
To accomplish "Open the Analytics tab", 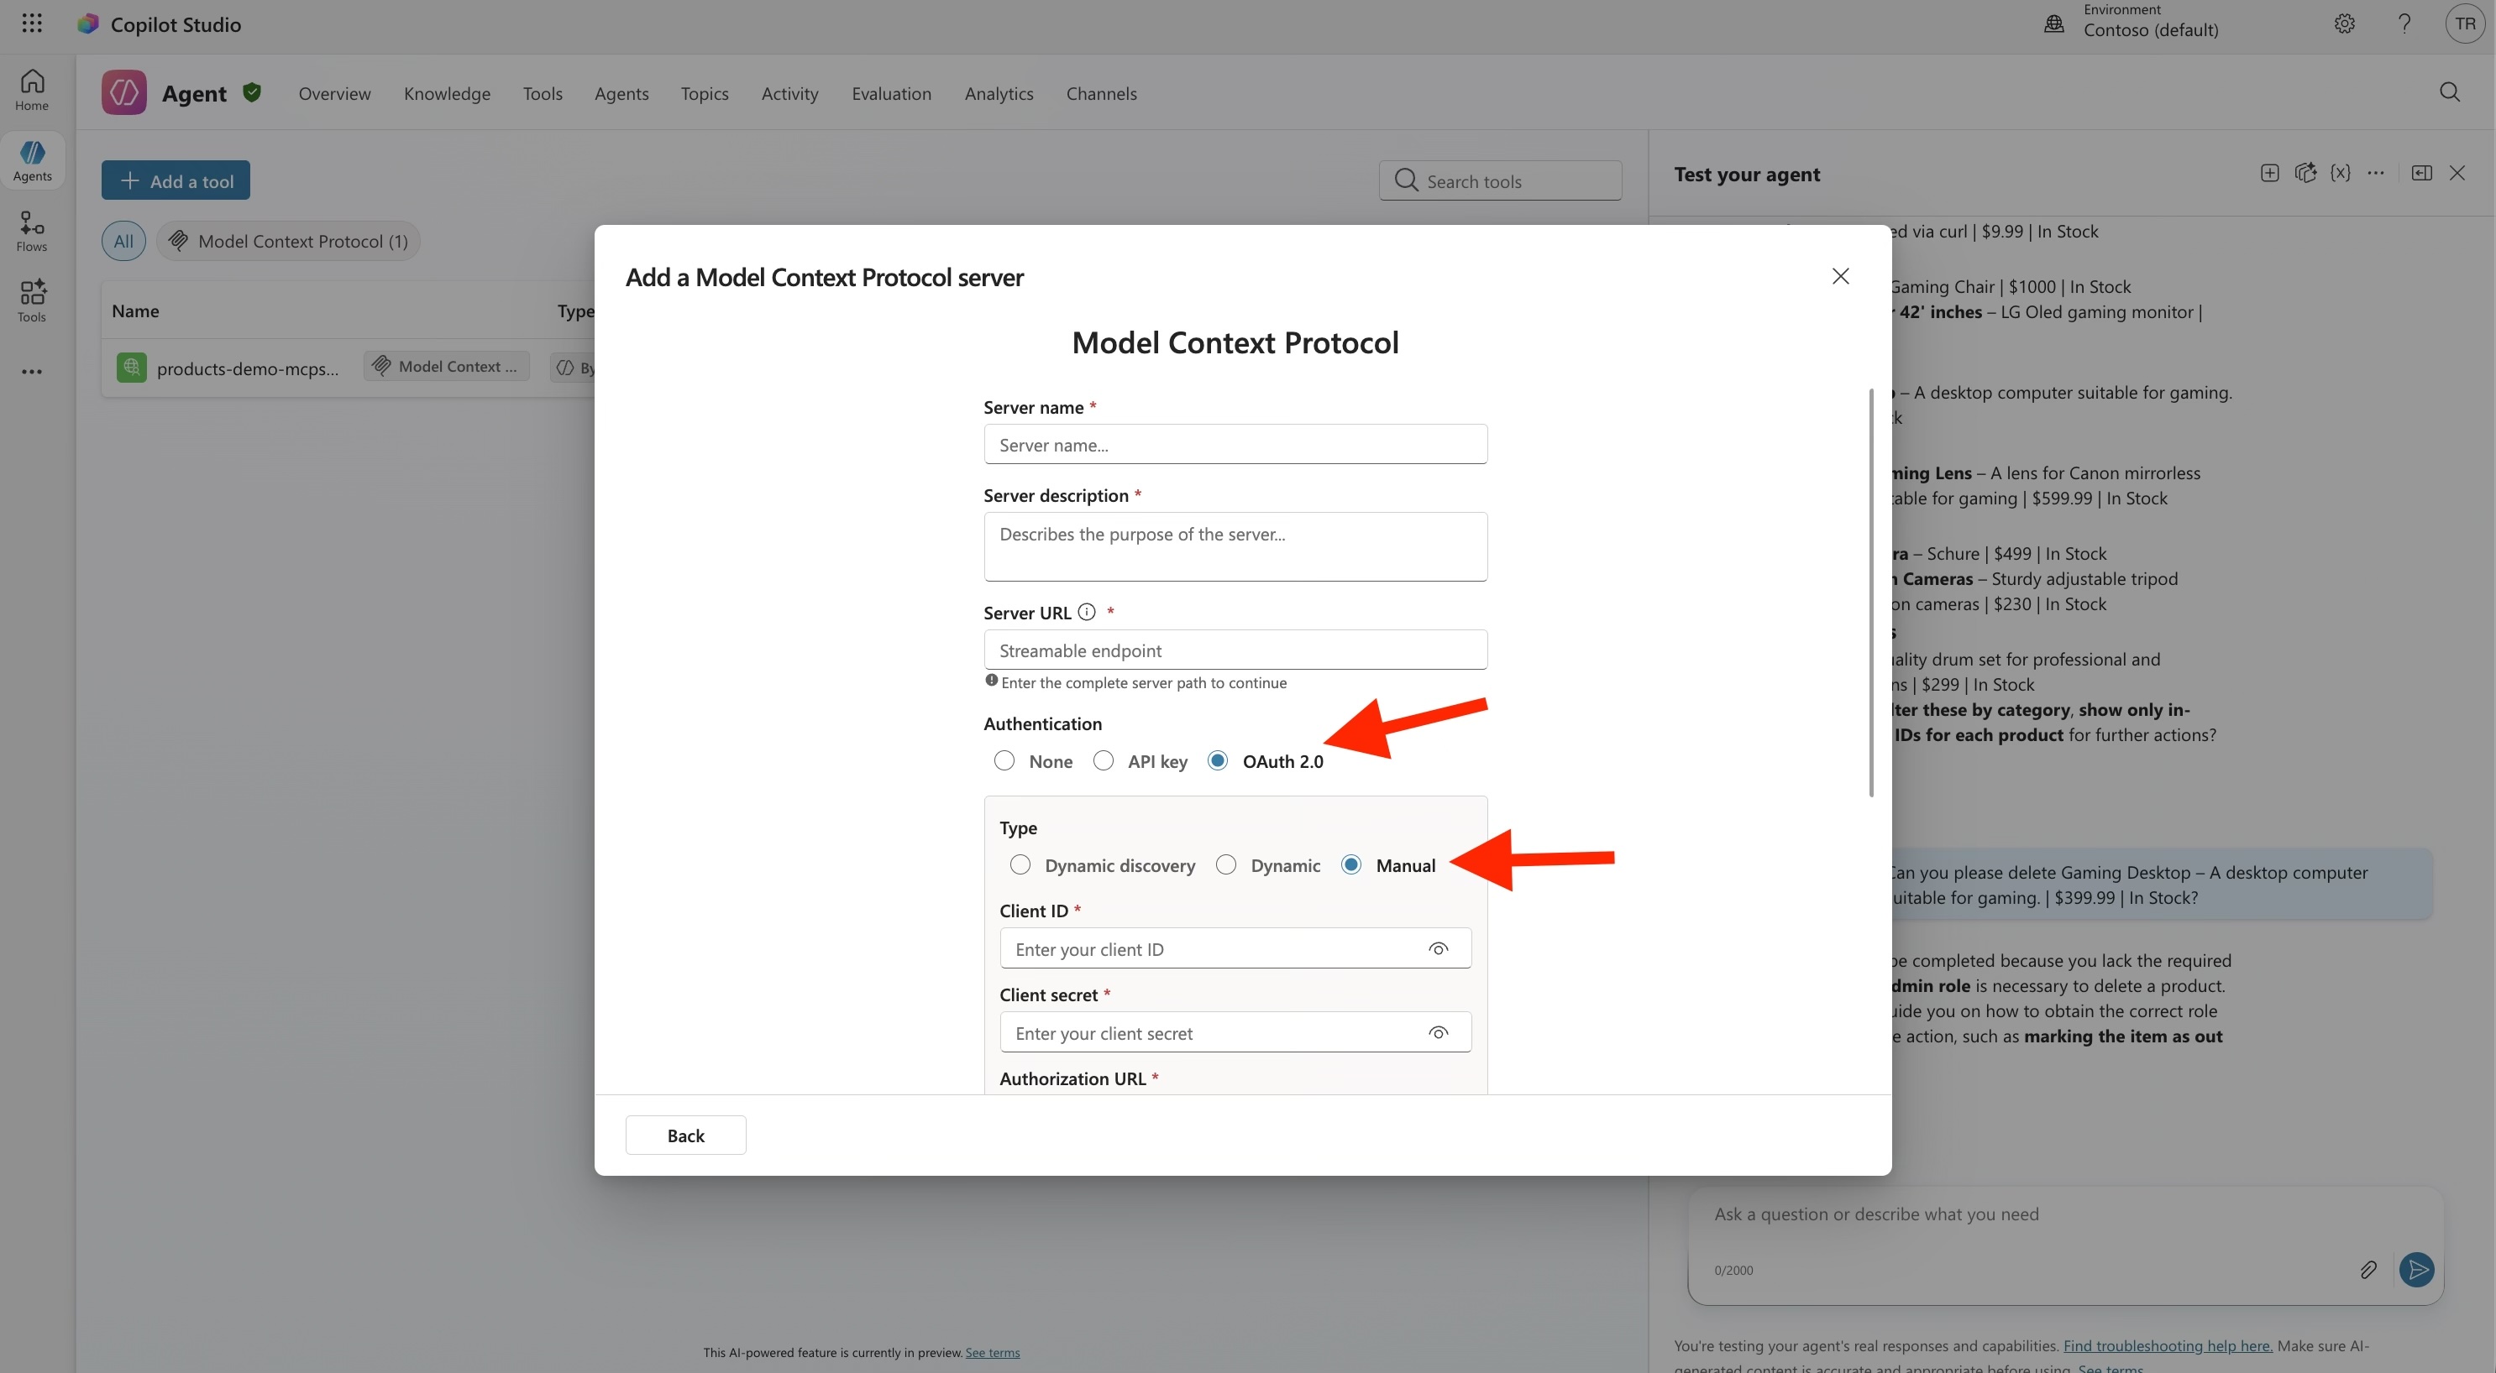I will click(x=998, y=94).
